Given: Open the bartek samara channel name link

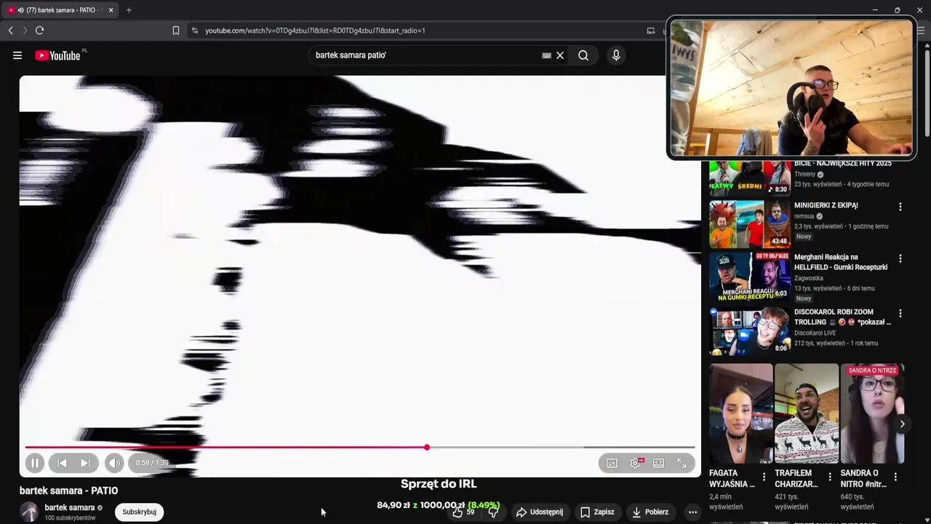Looking at the screenshot, I should [70, 508].
